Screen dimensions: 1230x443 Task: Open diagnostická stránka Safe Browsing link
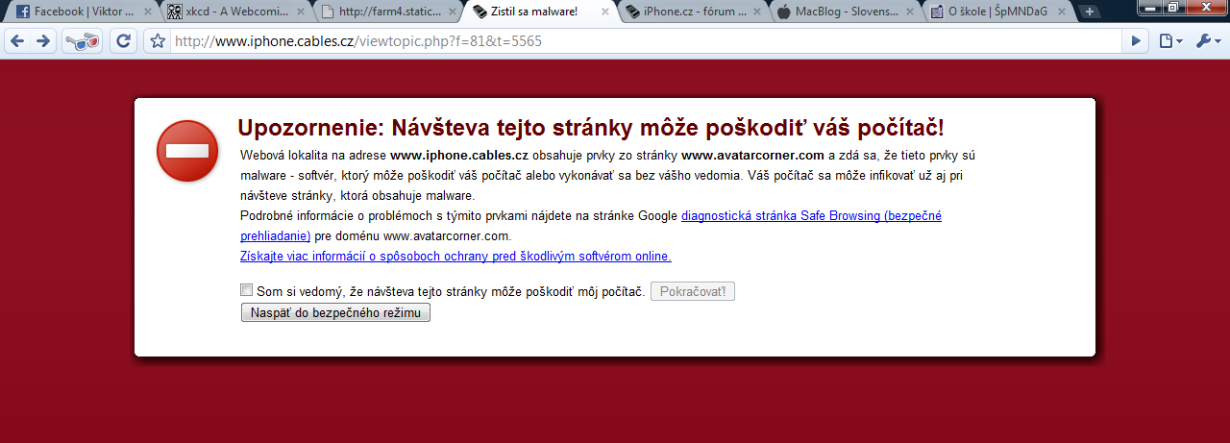coord(811,216)
